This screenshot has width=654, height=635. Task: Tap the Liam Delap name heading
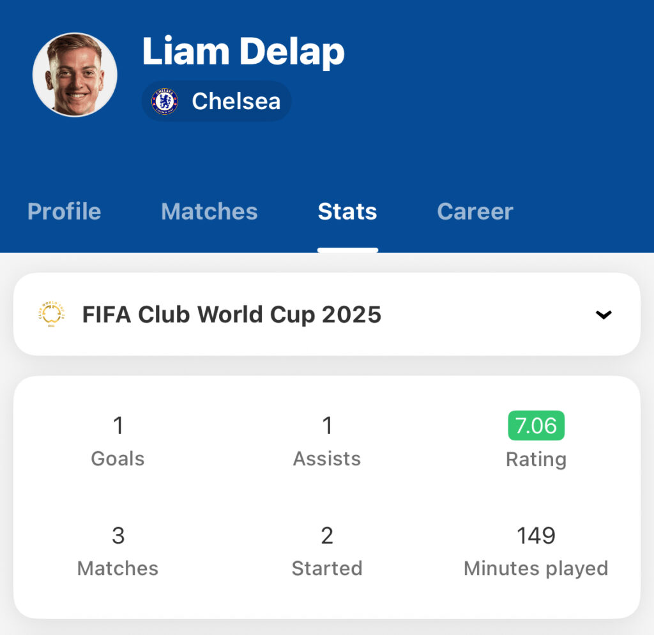(243, 51)
